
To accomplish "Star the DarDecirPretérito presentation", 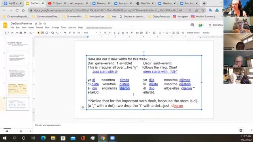I will pyautogui.click(x=36, y=24).
